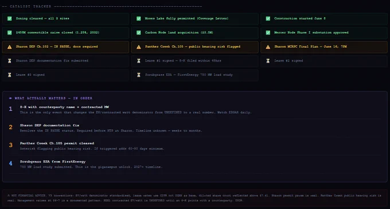This screenshot has width=390, height=209.
Task: Click the '750 MW load study submitted' description
Action: [x=91, y=167]
